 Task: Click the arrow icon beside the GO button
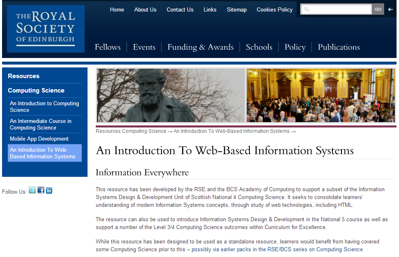390,9
